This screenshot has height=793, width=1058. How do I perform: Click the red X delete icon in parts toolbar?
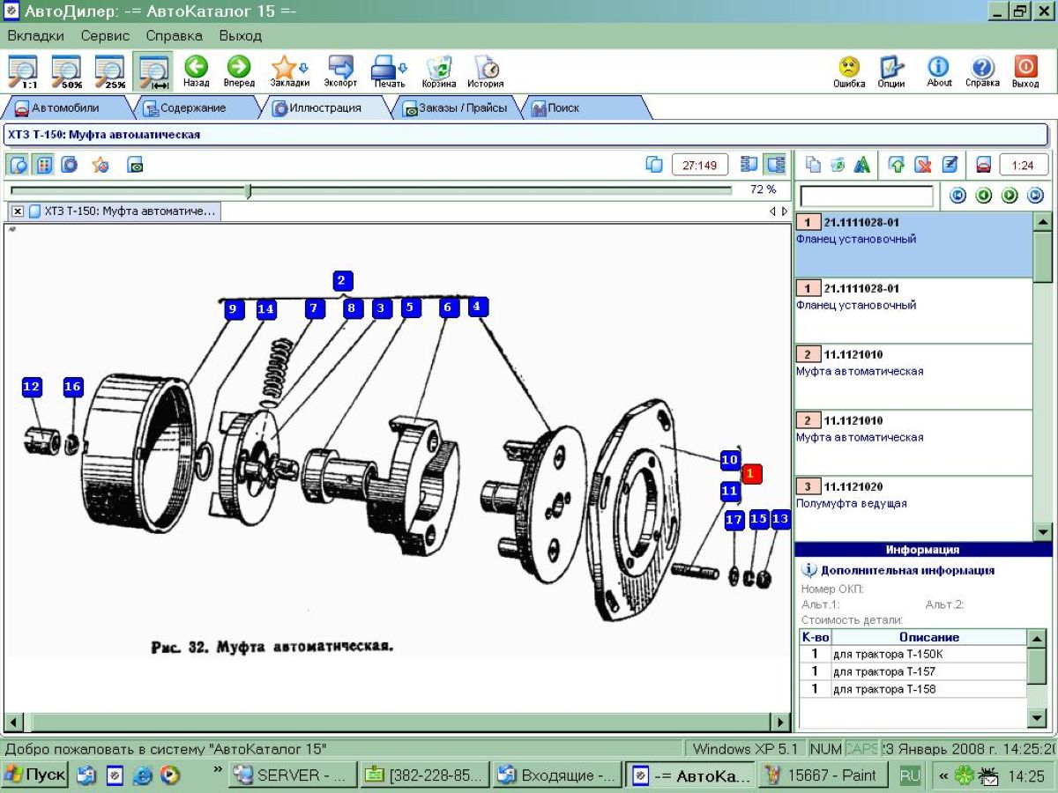pyautogui.click(x=923, y=165)
